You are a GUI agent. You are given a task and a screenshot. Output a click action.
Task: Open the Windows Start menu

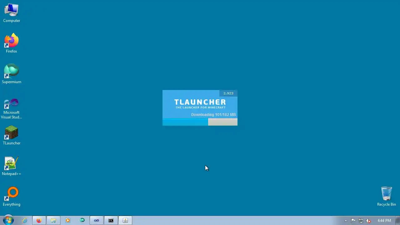[8, 220]
